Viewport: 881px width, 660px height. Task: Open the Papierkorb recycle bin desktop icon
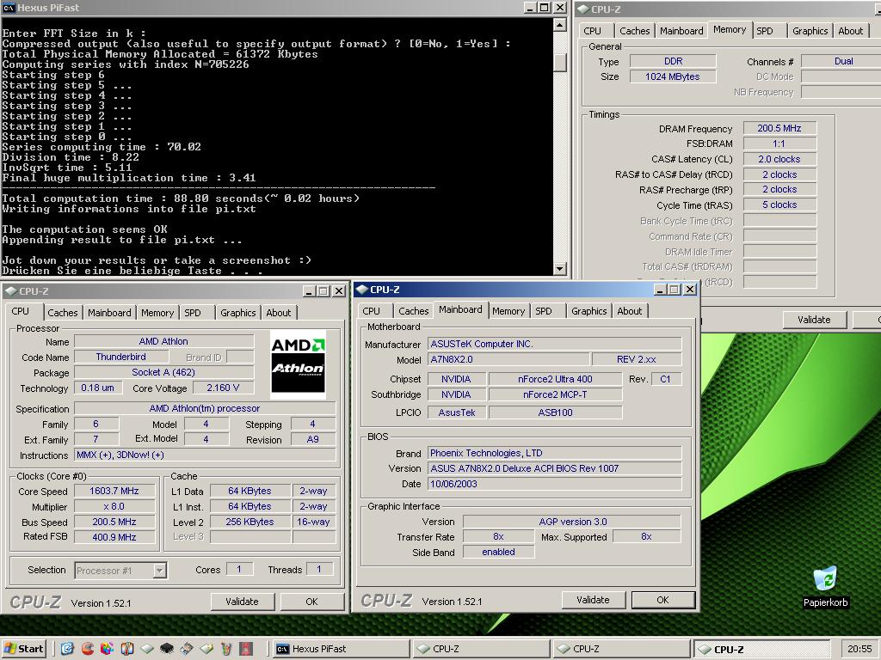point(825,586)
